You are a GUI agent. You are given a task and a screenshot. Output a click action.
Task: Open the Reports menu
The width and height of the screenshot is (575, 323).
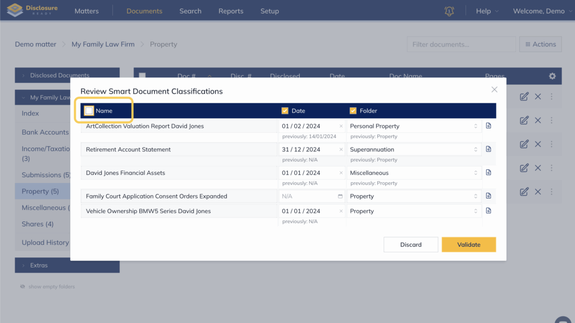(231, 11)
